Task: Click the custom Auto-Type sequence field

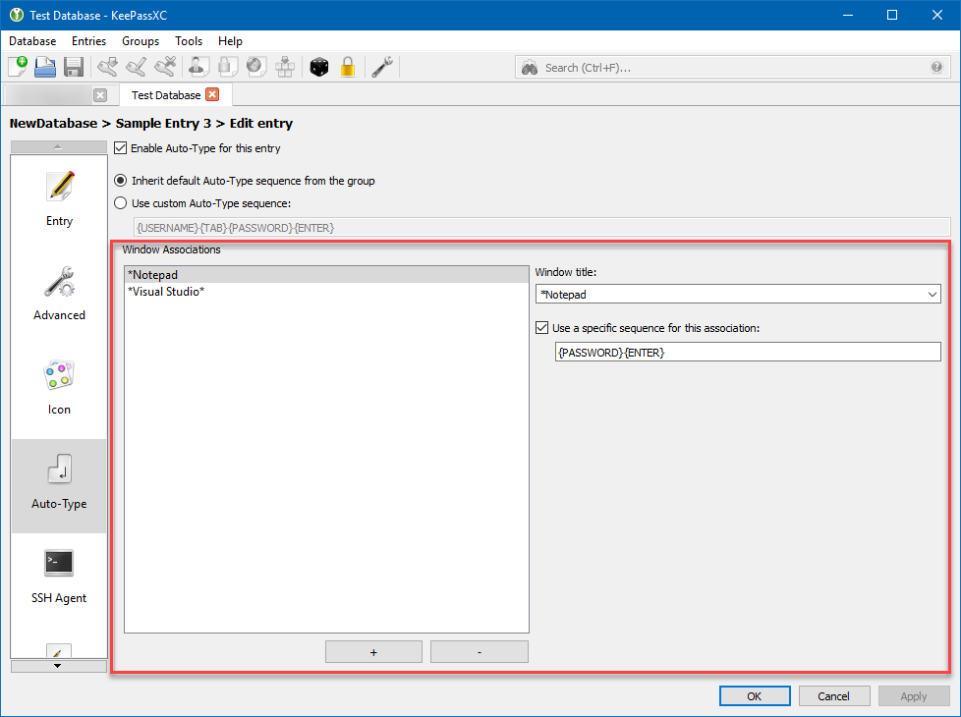Action: pyautogui.click(x=541, y=227)
